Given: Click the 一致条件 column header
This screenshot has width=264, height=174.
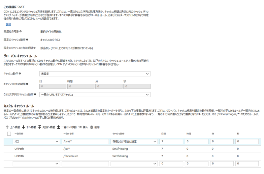Looking at the screenshot, I should tap(19, 134).
